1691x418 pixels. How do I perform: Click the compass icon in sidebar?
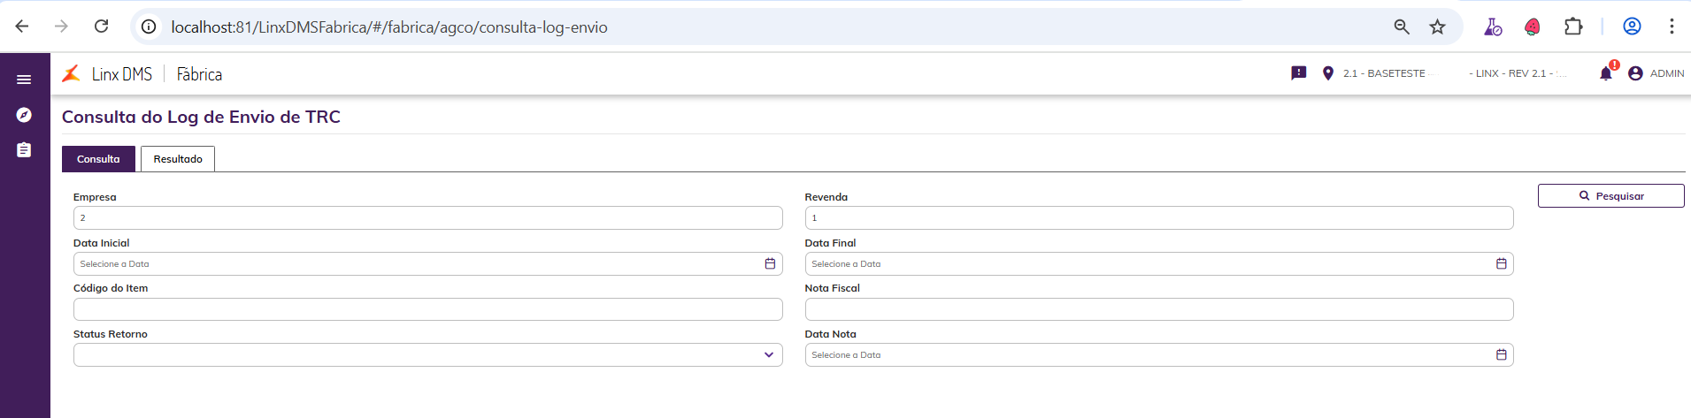pyautogui.click(x=24, y=115)
